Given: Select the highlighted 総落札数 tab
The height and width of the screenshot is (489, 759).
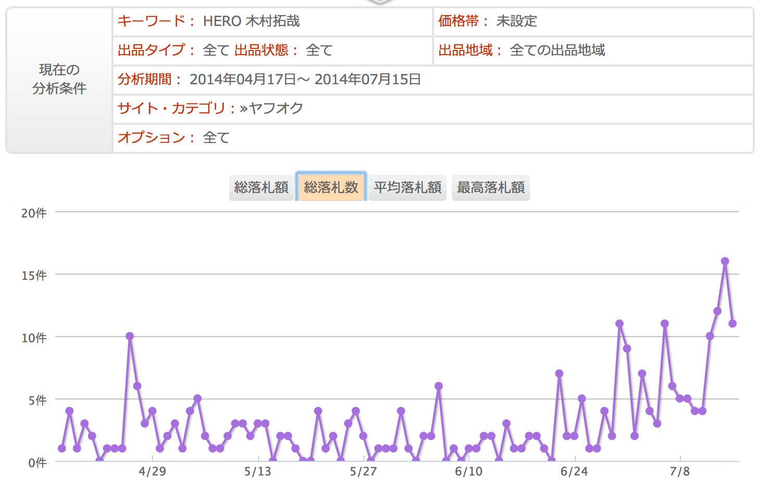Looking at the screenshot, I should pos(331,188).
